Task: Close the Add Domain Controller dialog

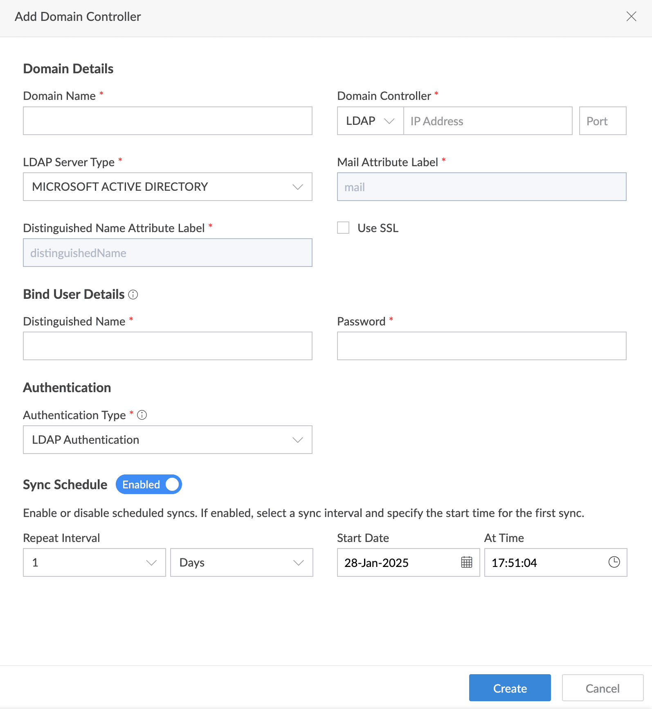Action: pos(631,16)
